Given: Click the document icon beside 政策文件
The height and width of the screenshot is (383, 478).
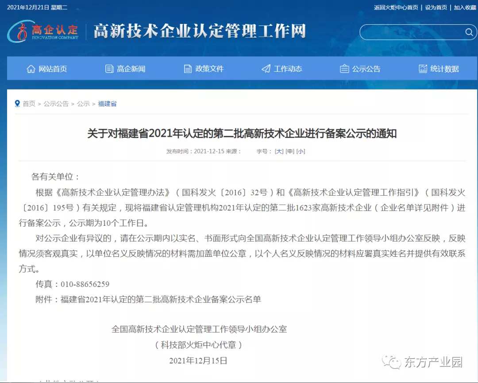Looking at the screenshot, I should pyautogui.click(x=188, y=69).
